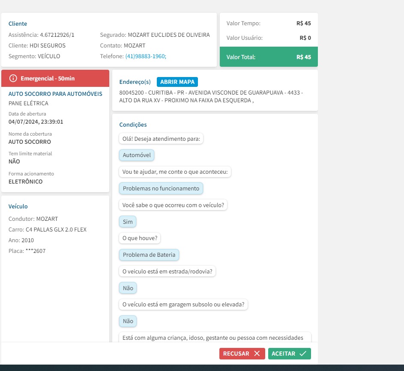404x371 pixels.
Task: Click the checkmark icon on Aceitar
Action: click(x=303, y=353)
